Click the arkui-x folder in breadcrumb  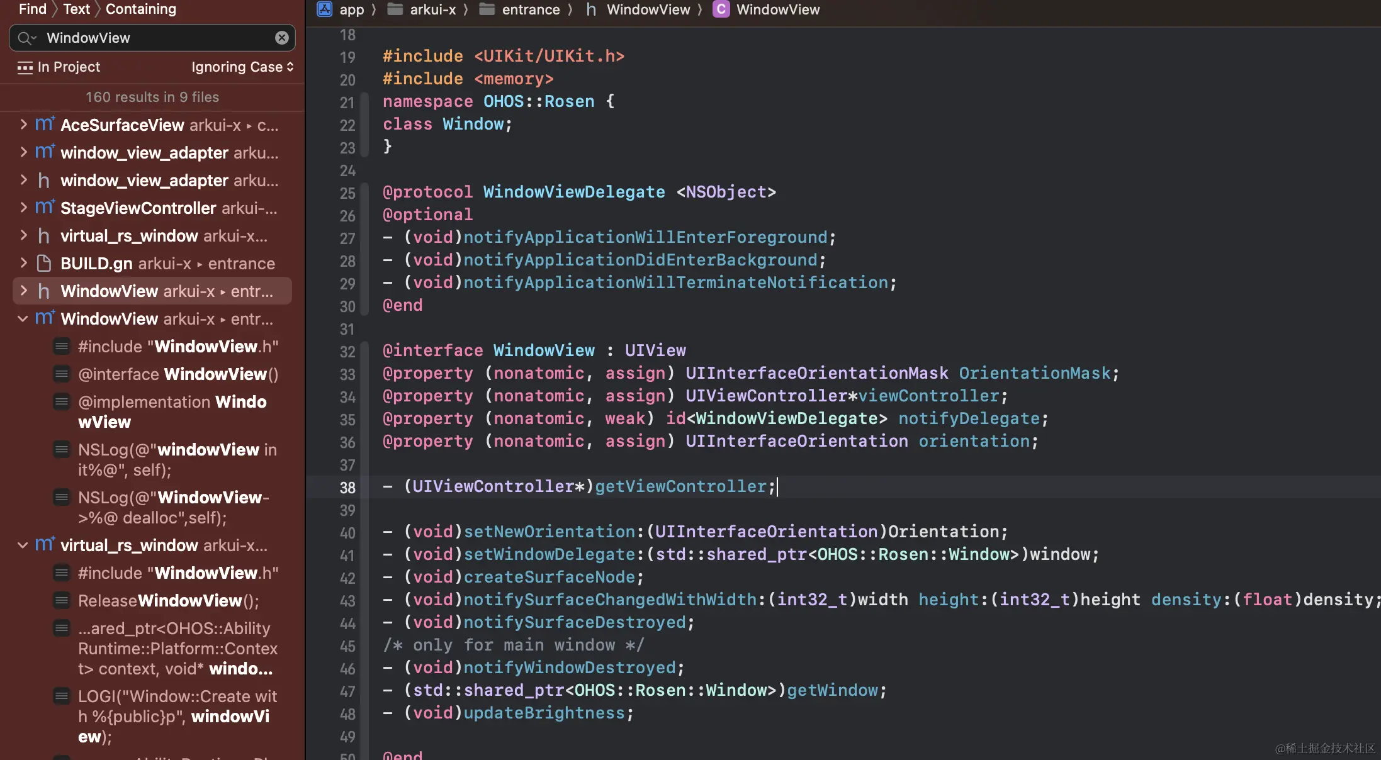pyautogui.click(x=432, y=9)
